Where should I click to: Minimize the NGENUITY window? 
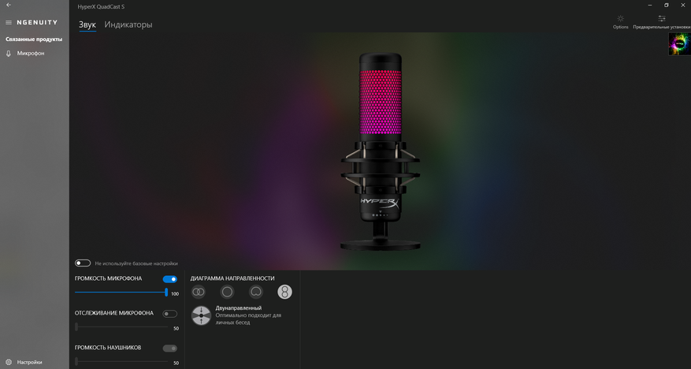tap(650, 5)
